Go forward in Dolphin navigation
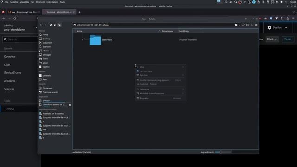 tap(45, 25)
